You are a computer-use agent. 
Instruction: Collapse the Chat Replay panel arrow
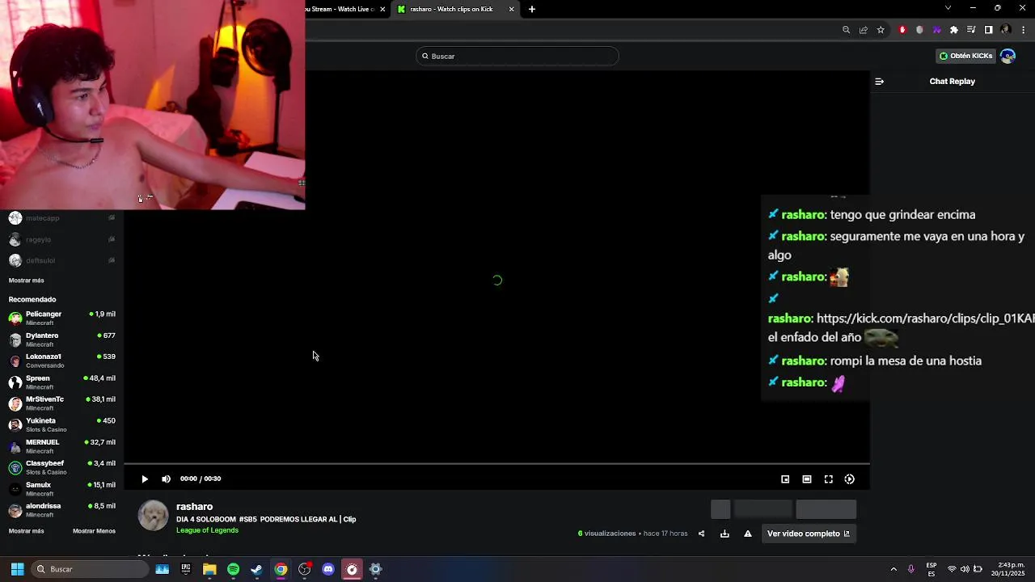(x=880, y=82)
